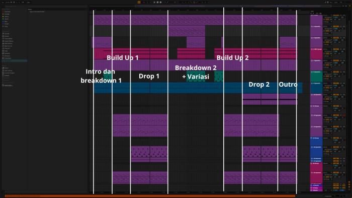Solo the pink track 5

[x=341, y=49]
